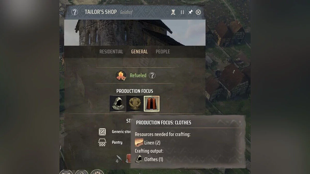The image size is (310, 174).
Task: Pin the Tailor's Shop panel
Action: (x=190, y=12)
